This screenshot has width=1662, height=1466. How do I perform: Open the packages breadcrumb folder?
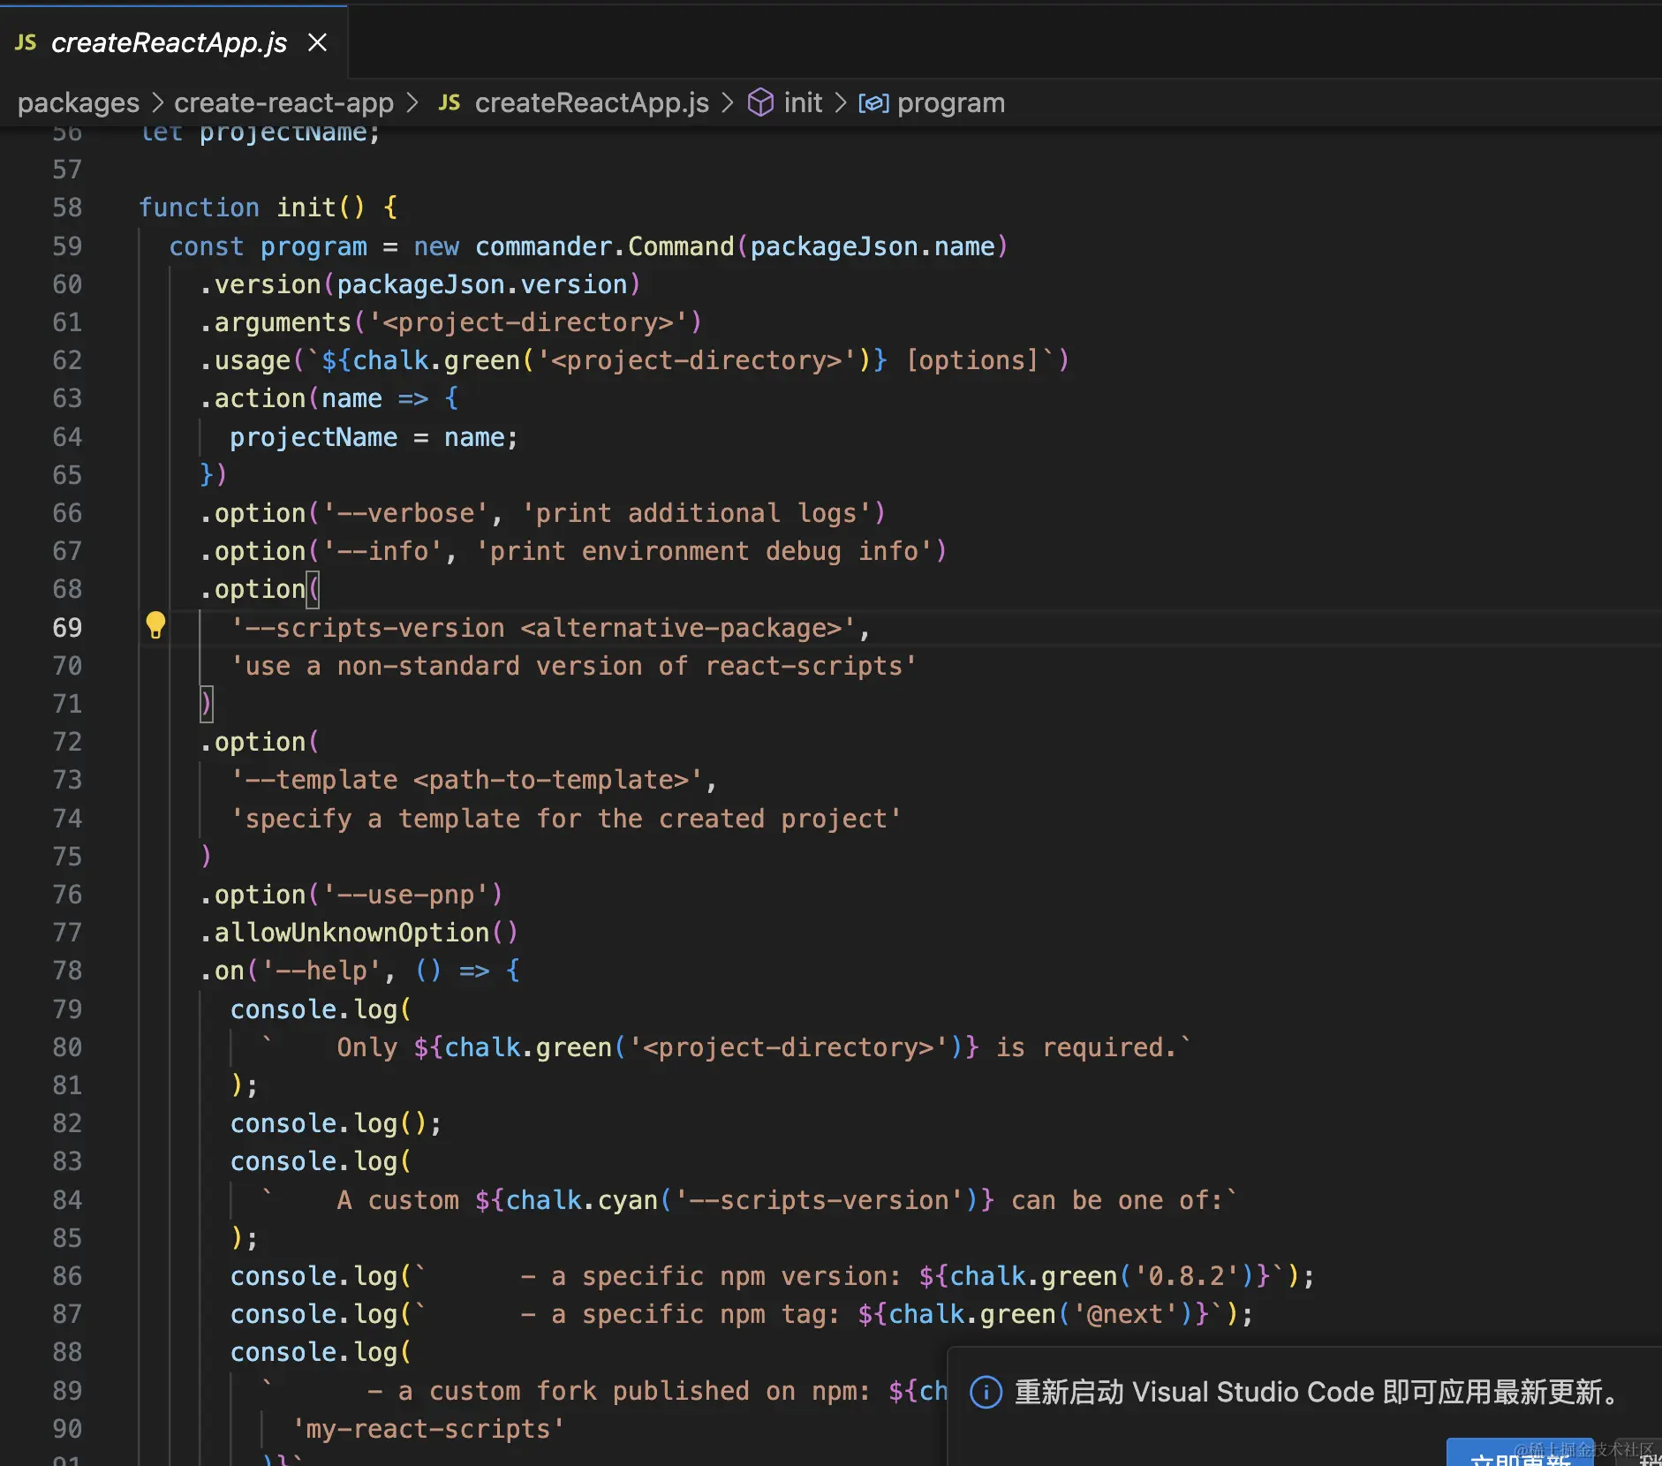pos(78,102)
